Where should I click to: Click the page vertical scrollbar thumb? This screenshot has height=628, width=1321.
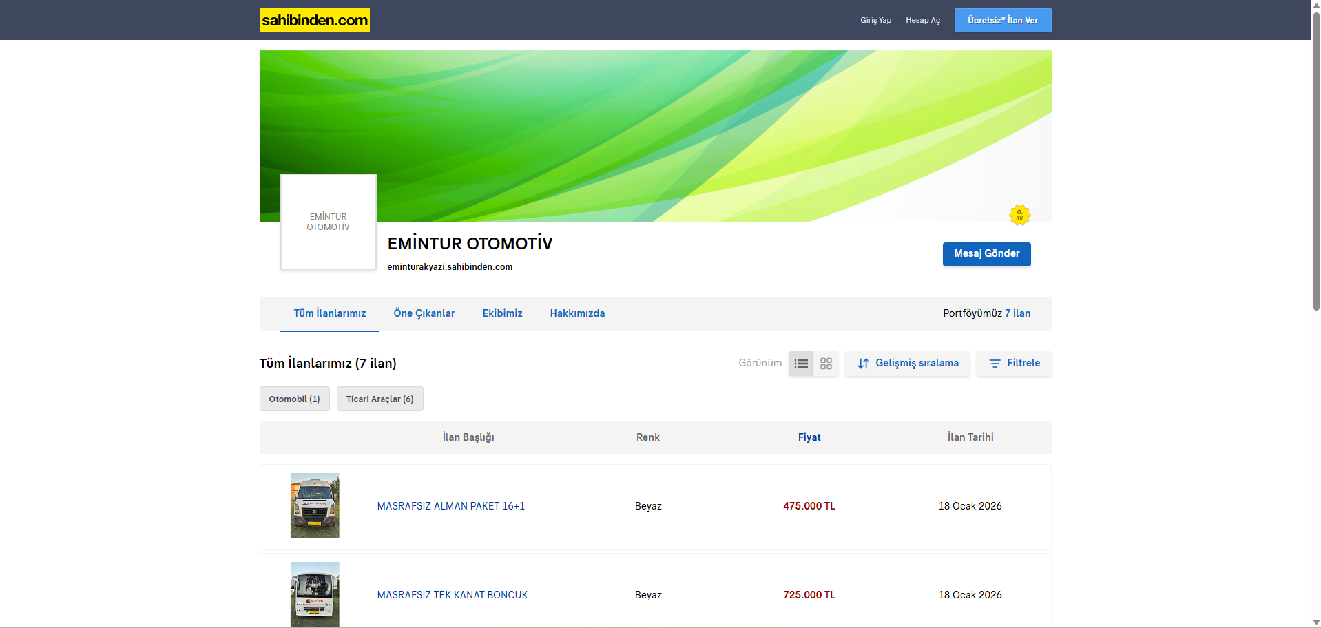(1316, 161)
